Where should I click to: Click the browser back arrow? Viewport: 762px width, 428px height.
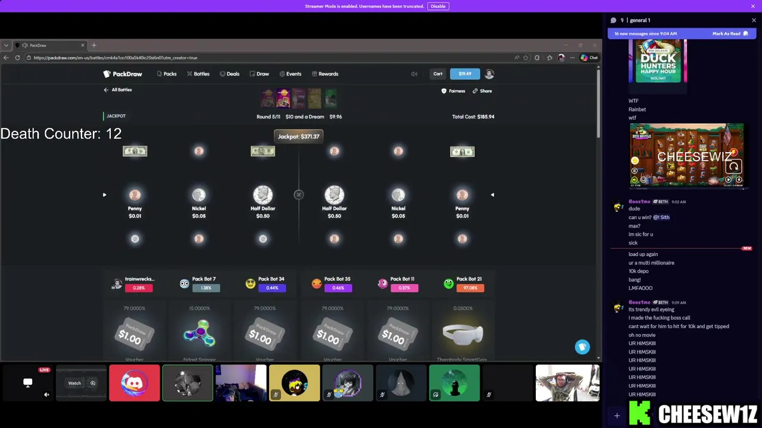[x=6, y=58]
